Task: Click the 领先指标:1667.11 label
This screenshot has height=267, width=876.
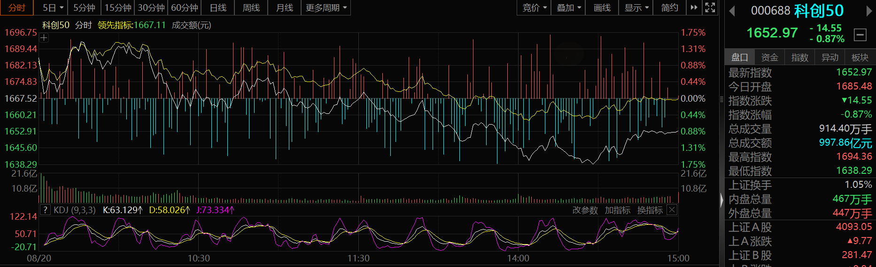Action: 132,25
